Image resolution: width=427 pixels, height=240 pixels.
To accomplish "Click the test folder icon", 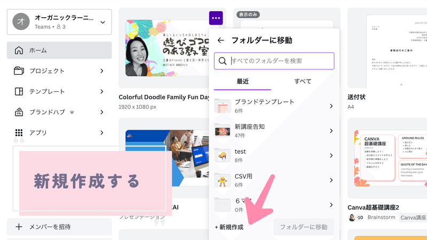I will pyautogui.click(x=223, y=155).
